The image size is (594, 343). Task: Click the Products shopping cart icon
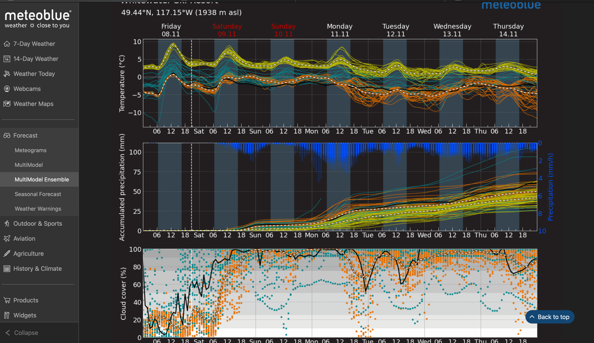pos(7,300)
